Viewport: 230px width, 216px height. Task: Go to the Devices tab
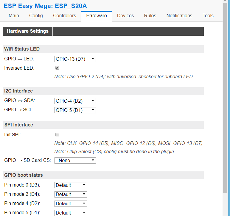click(125, 15)
